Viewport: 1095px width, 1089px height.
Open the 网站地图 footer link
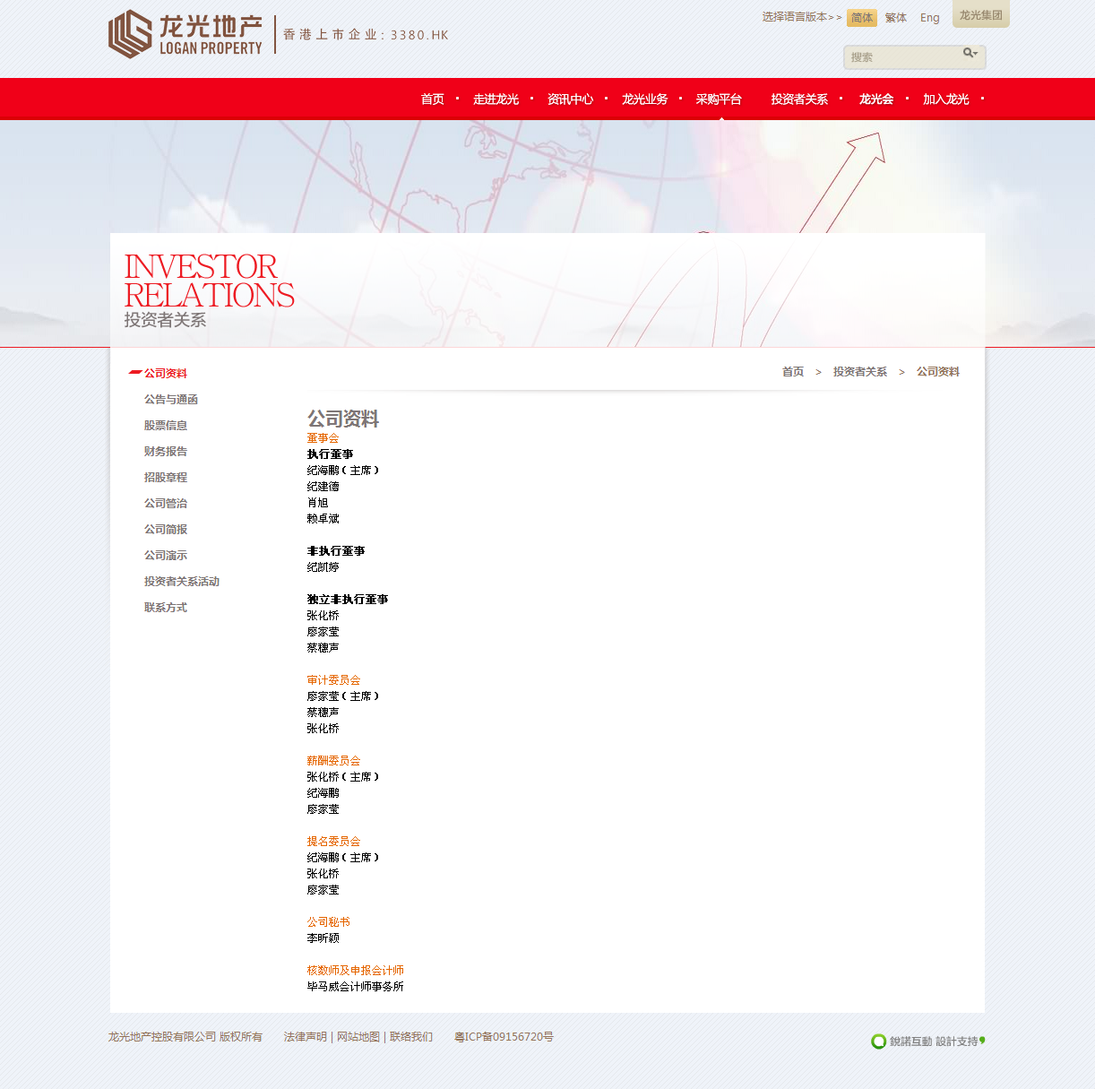tap(358, 1037)
